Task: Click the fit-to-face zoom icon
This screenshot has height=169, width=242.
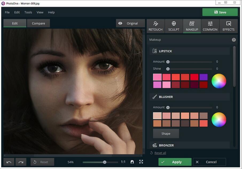Action: [x=132, y=162]
